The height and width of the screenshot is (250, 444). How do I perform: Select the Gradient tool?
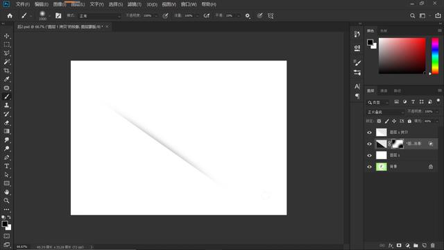click(6, 131)
